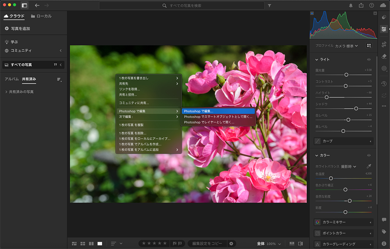The width and height of the screenshot is (390, 249).
Task: Click the 露光量 slider handle
Action: tap(346, 75)
